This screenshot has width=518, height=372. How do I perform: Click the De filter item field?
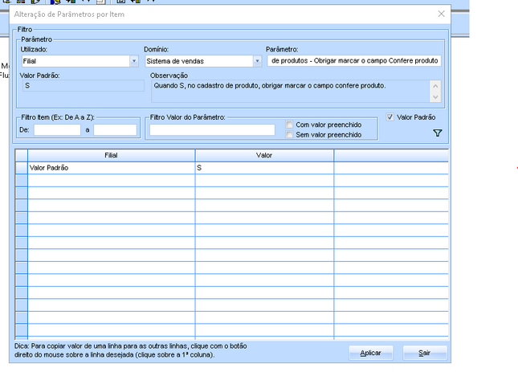56,129
